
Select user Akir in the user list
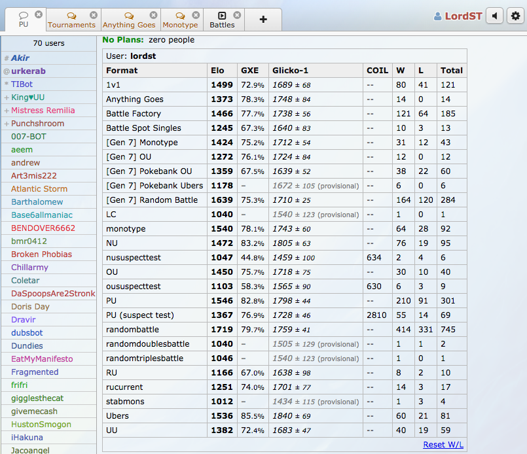[20, 58]
